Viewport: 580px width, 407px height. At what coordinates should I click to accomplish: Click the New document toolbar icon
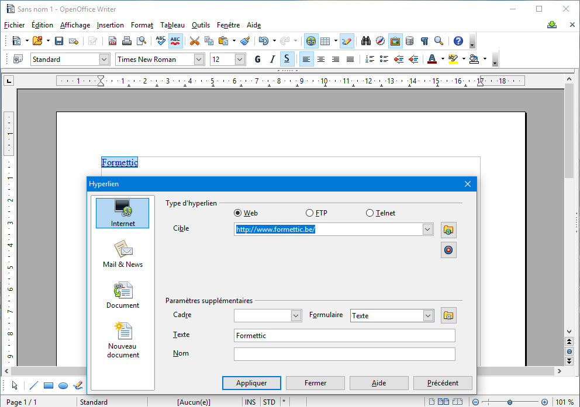point(16,41)
